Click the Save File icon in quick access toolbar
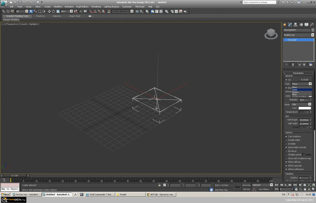This screenshot has height=203, width=316. [x=20, y=2]
